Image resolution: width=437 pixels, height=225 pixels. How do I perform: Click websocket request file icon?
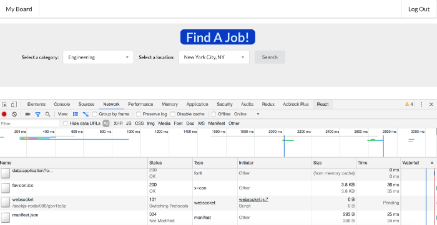[x=5, y=203]
